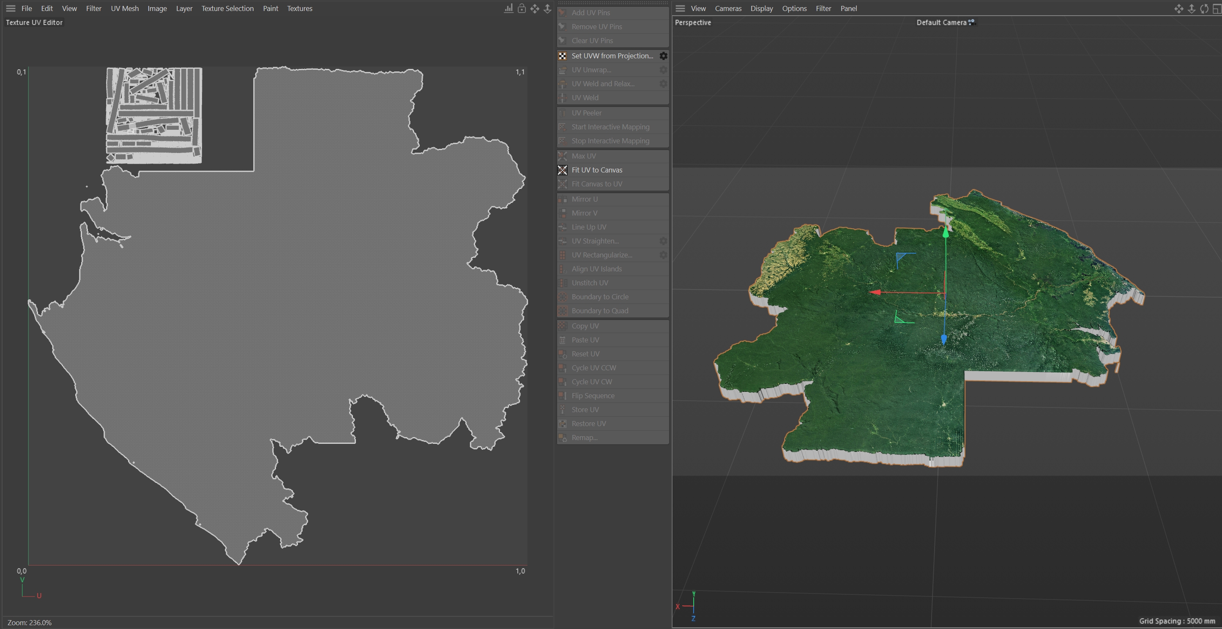This screenshot has height=629, width=1222.
Task: Open the Texture Selection menu
Action: click(227, 8)
